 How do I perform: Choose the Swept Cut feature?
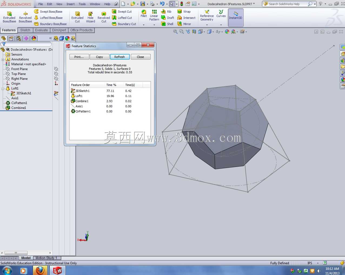(x=122, y=12)
